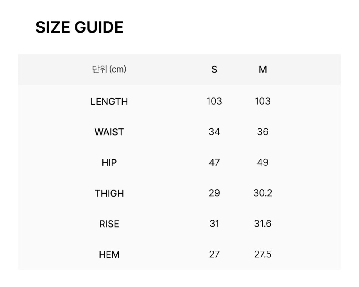Select the M hip value 49

click(x=263, y=162)
